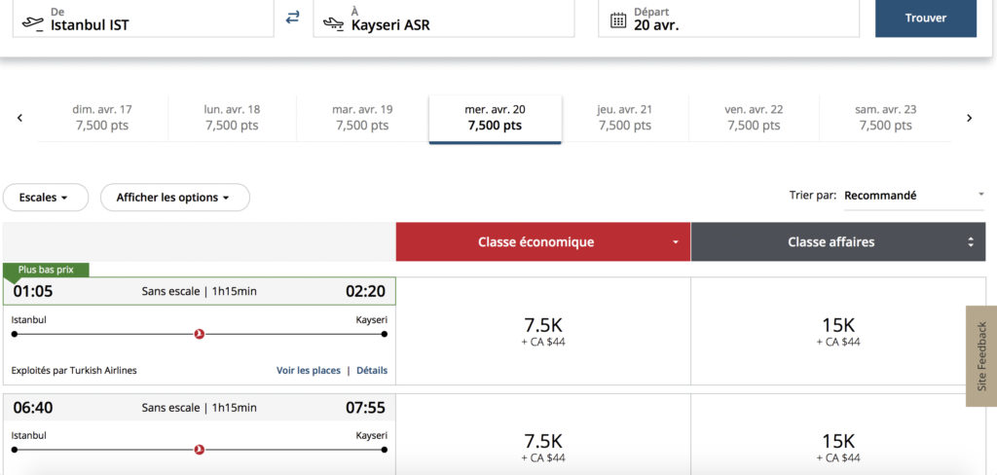Open the Site Feedback side tab
This screenshot has width=997, height=475.
[x=981, y=356]
